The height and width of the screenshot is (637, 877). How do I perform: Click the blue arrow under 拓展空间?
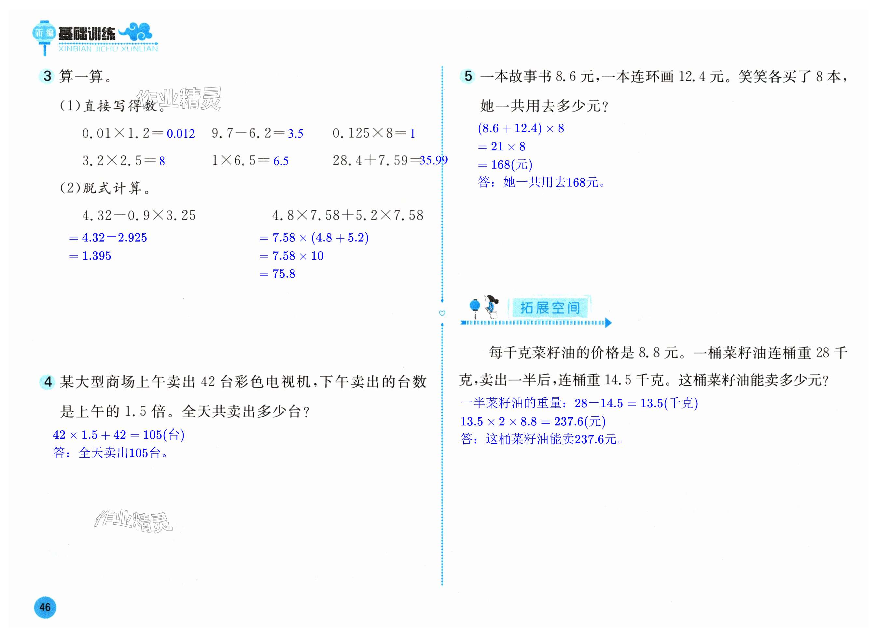pyautogui.click(x=608, y=322)
